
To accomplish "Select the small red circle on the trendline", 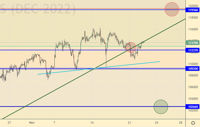I will [131, 47].
